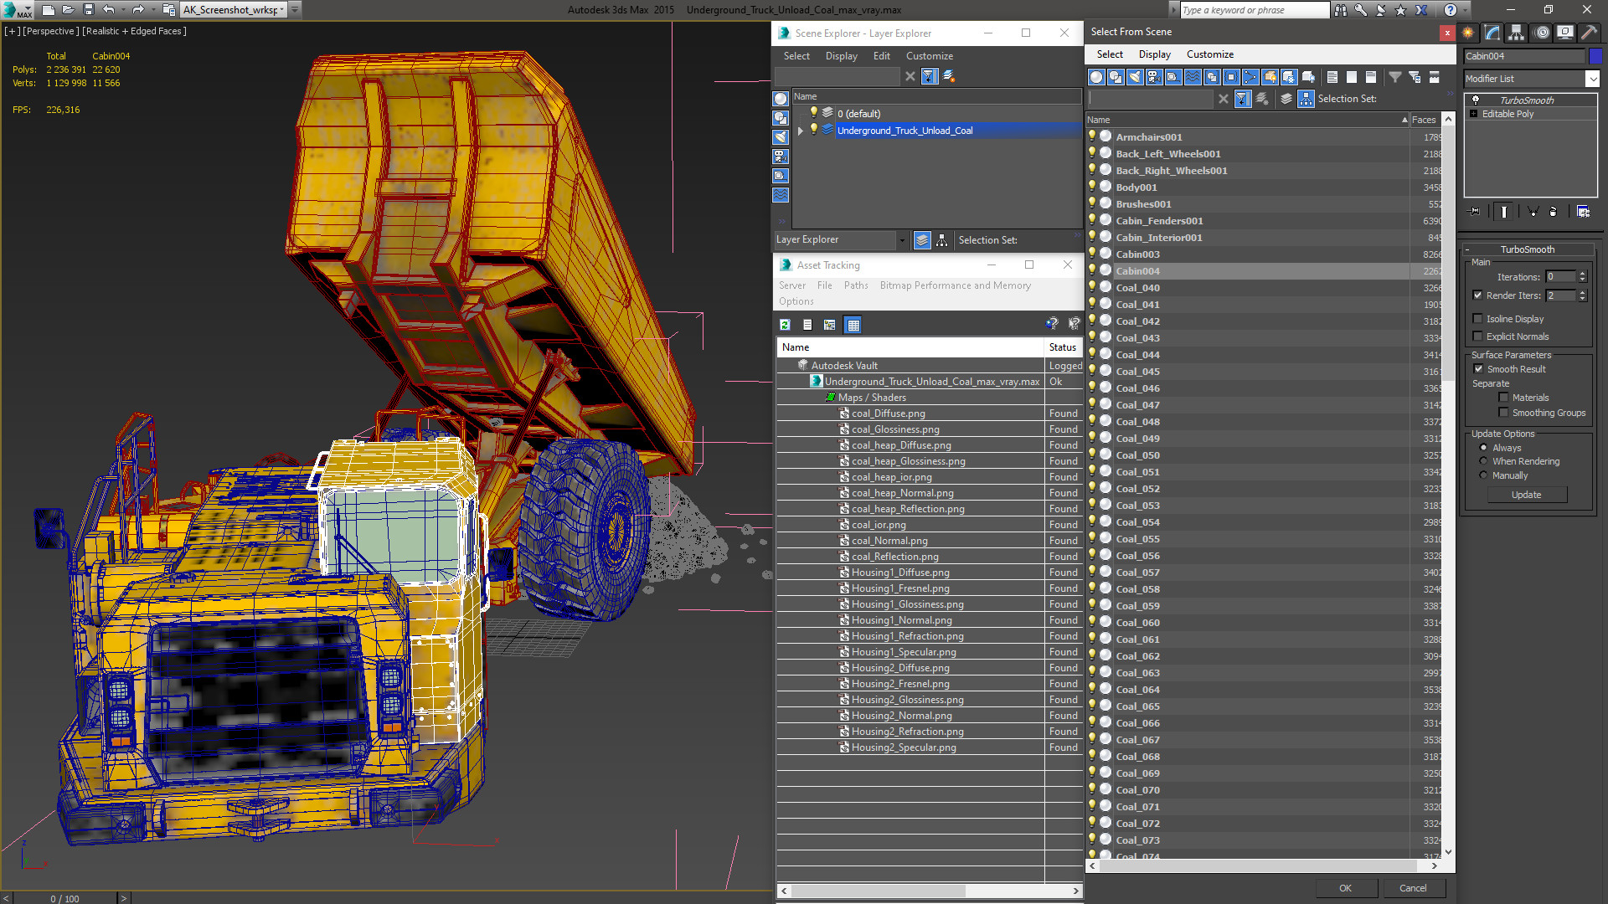Click blue object color swatch for Cabin004
Screen dimensions: 1608x904
[x=1595, y=56]
